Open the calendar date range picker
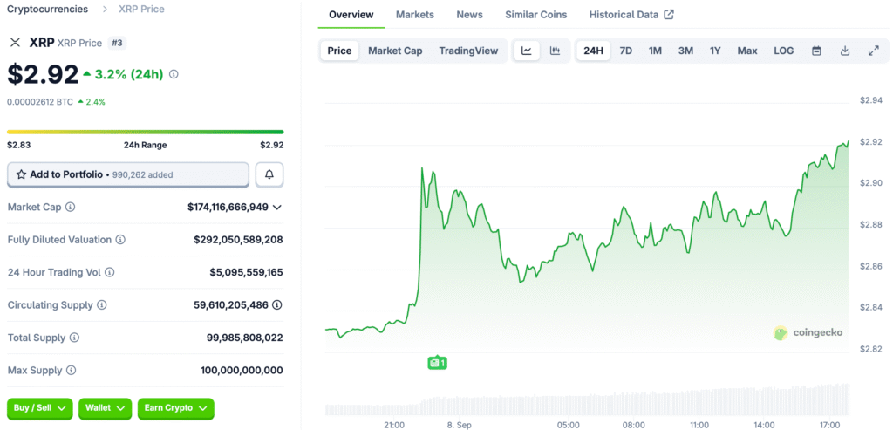 pyautogui.click(x=816, y=51)
